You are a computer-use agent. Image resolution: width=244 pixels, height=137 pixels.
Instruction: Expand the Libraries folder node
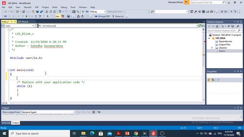212,48
